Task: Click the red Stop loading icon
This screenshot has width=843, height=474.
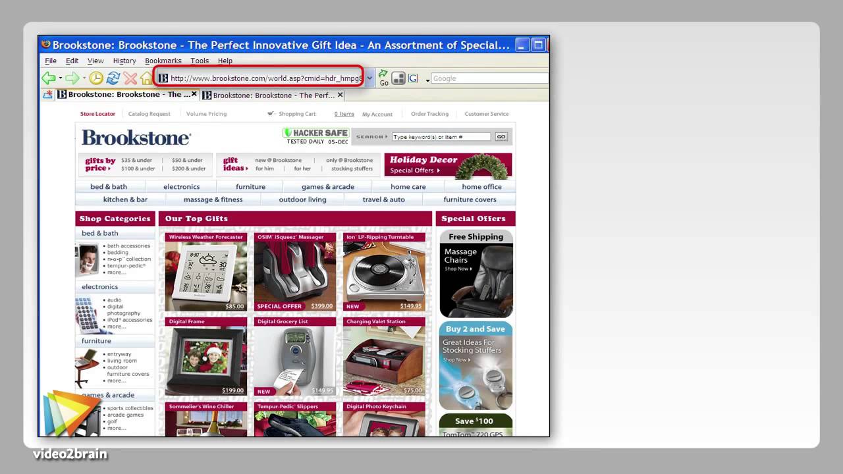Action: [x=130, y=78]
